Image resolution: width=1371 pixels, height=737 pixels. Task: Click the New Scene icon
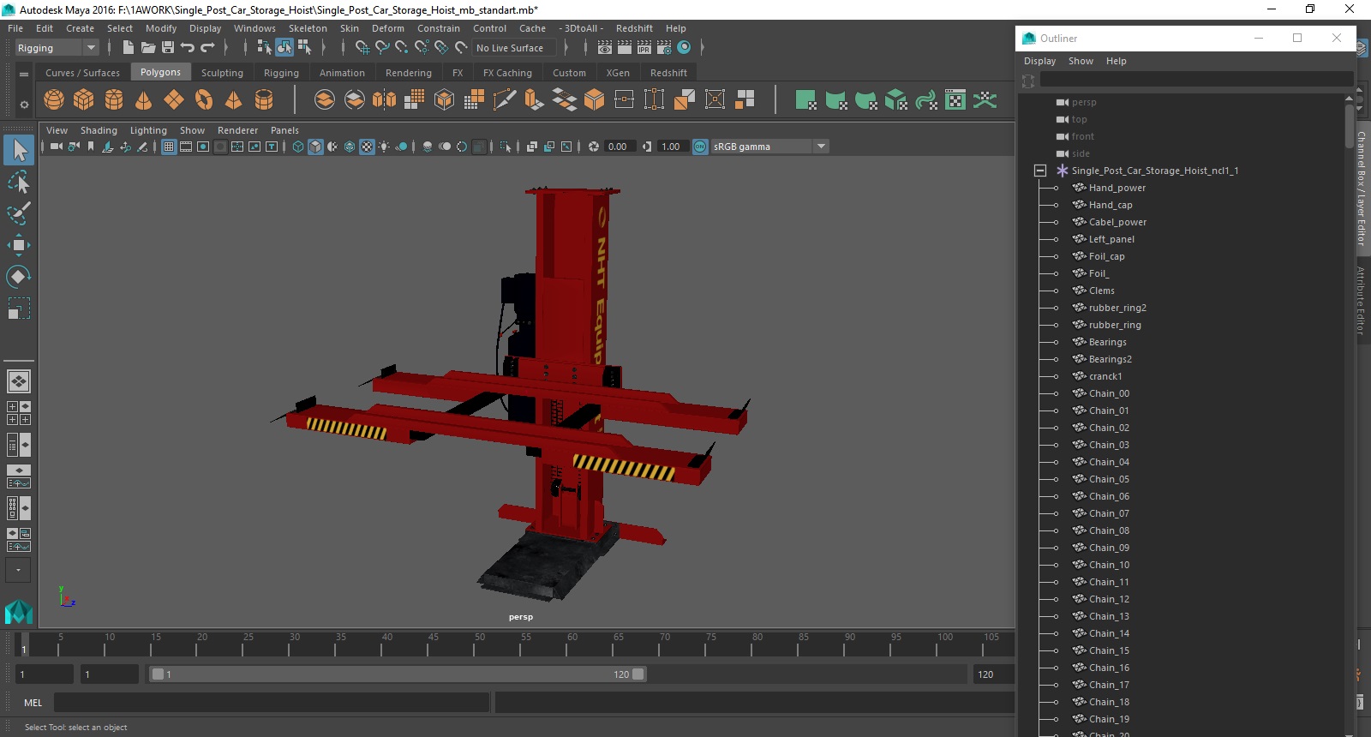[x=128, y=48]
